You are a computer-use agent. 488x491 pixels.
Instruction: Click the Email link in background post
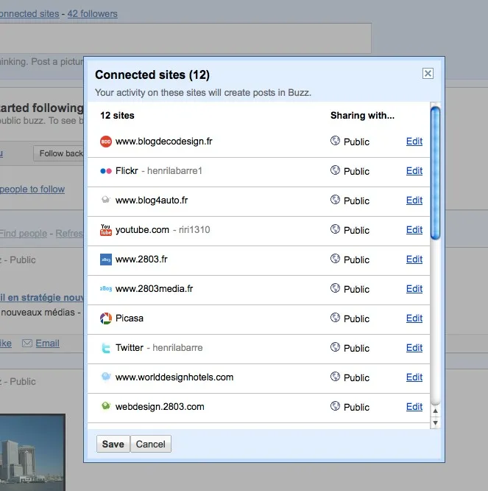click(47, 344)
